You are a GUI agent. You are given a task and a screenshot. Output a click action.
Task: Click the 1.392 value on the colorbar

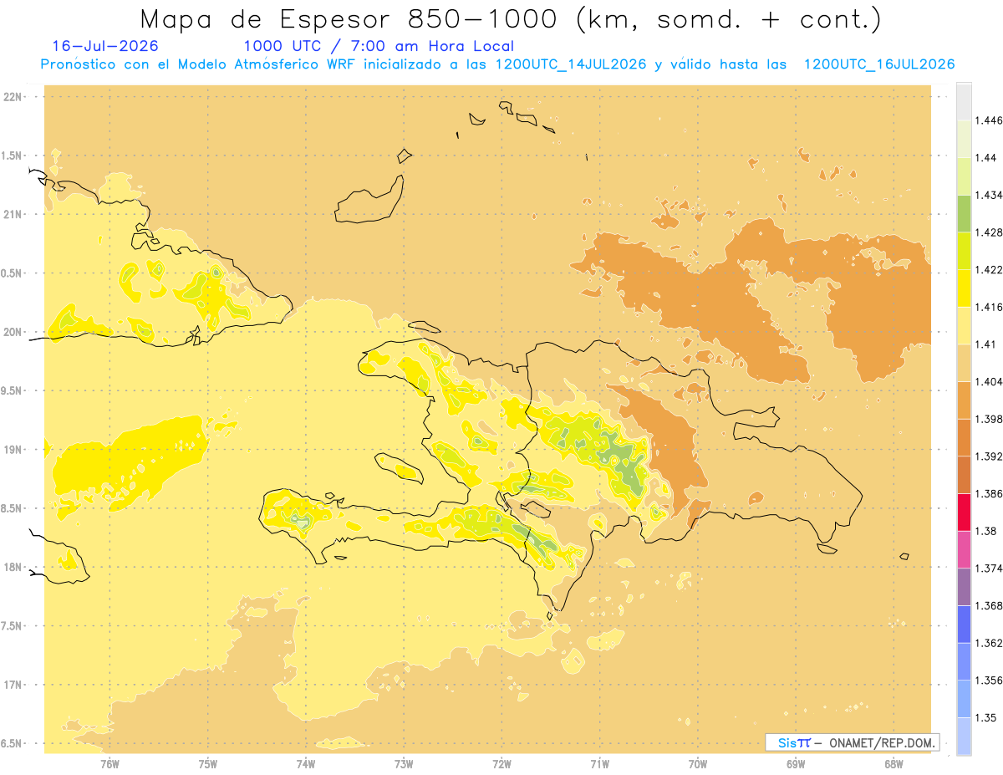pyautogui.click(x=989, y=456)
